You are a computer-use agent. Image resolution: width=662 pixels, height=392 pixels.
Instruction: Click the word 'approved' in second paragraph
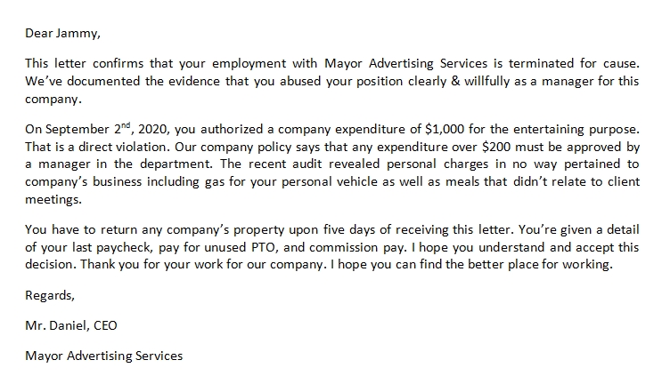(593, 142)
